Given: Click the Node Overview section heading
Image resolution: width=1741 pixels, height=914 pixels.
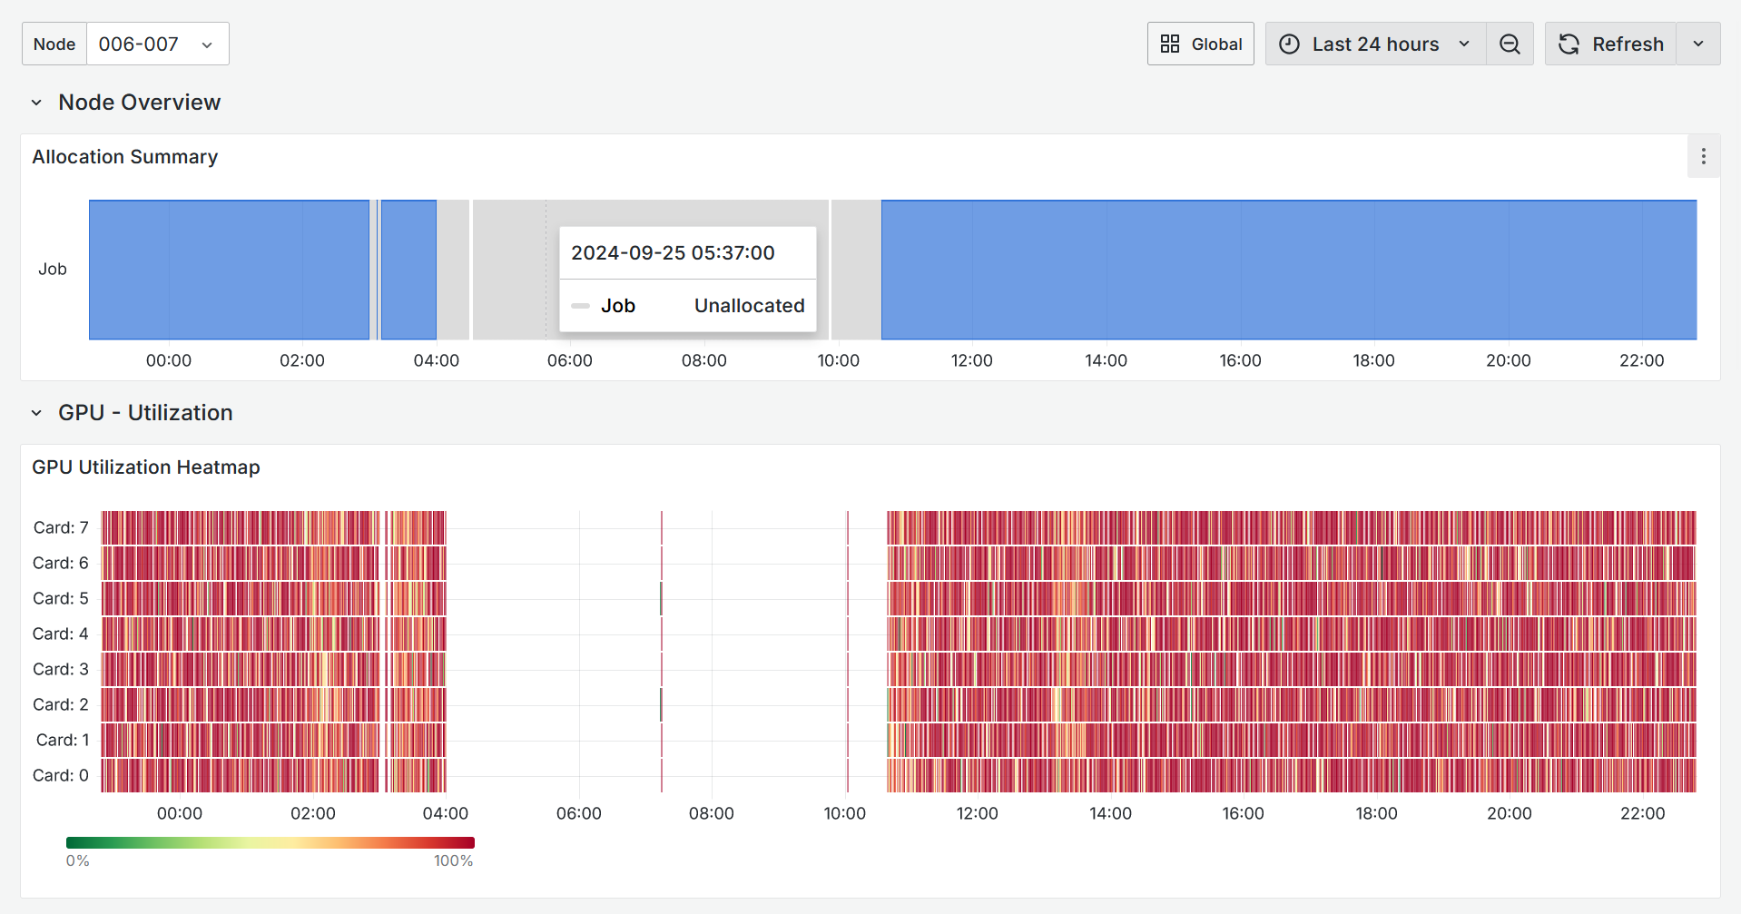Looking at the screenshot, I should (x=140, y=103).
